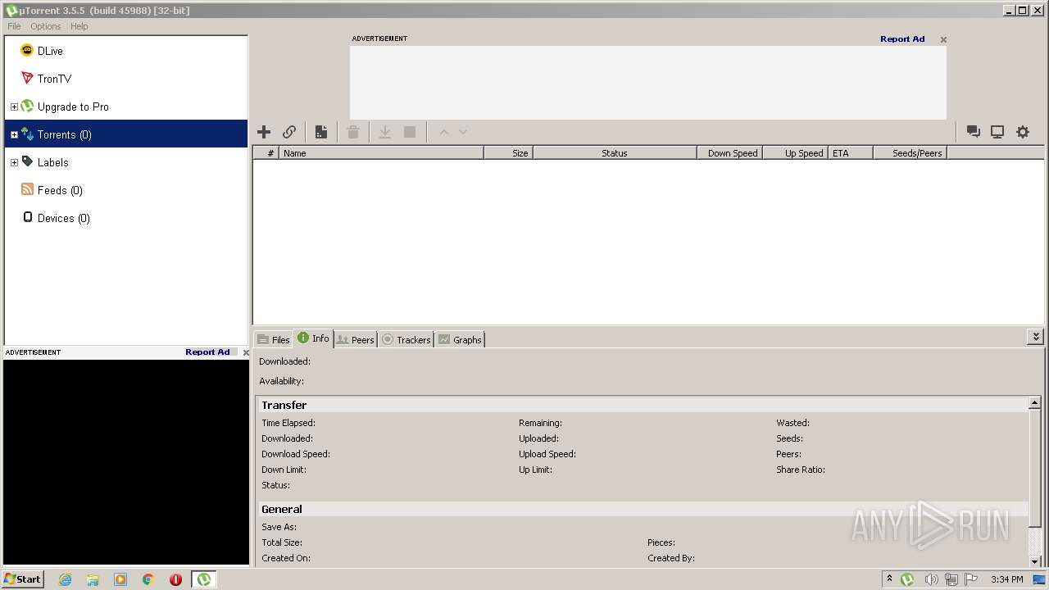1049x590 pixels.
Task: Select Upgrade to Pro in sidebar
Action: (73, 107)
